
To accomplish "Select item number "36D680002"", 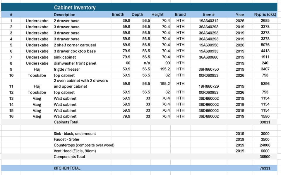I will click(209, 117).
